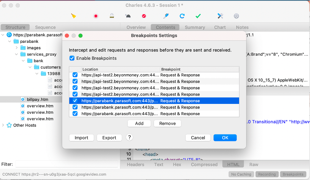Click the SSL proxying padlock icon
This screenshot has height=180, width=310.
[x=112, y=16]
